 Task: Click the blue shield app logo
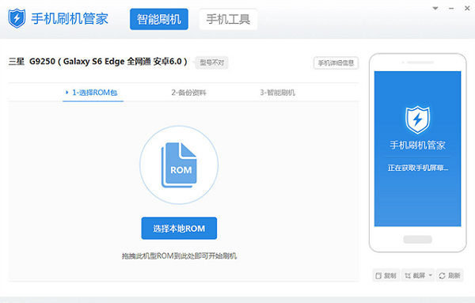[17, 18]
